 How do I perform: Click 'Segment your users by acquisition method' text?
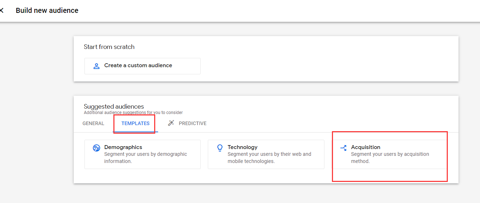(390, 158)
